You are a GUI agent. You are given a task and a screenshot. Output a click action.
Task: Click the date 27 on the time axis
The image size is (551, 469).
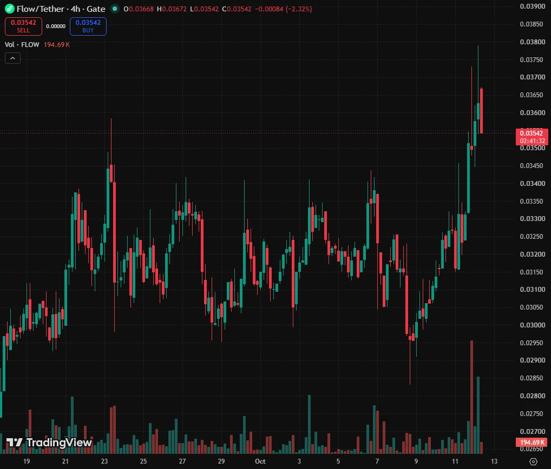[x=182, y=461]
